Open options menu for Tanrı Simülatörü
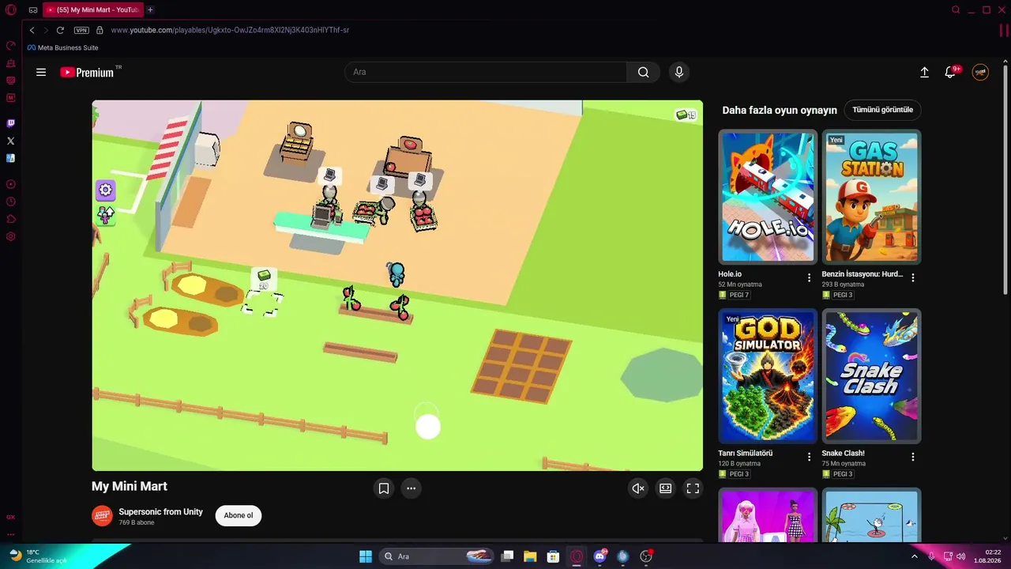1011x569 pixels. tap(809, 457)
